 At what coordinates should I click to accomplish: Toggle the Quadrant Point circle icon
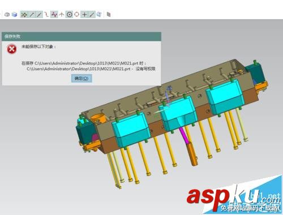76,15
